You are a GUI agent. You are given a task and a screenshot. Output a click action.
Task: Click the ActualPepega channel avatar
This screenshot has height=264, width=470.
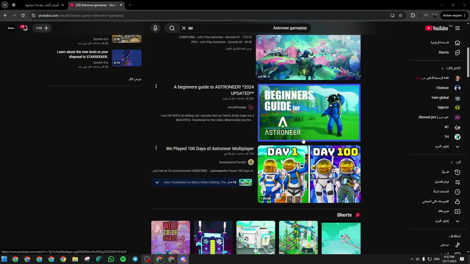(x=251, y=107)
